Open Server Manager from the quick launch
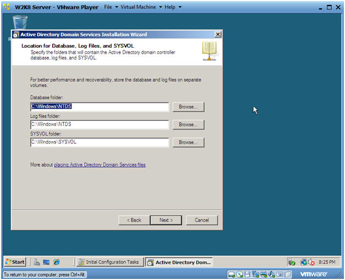Screen dimensions: 345x280 (37, 262)
